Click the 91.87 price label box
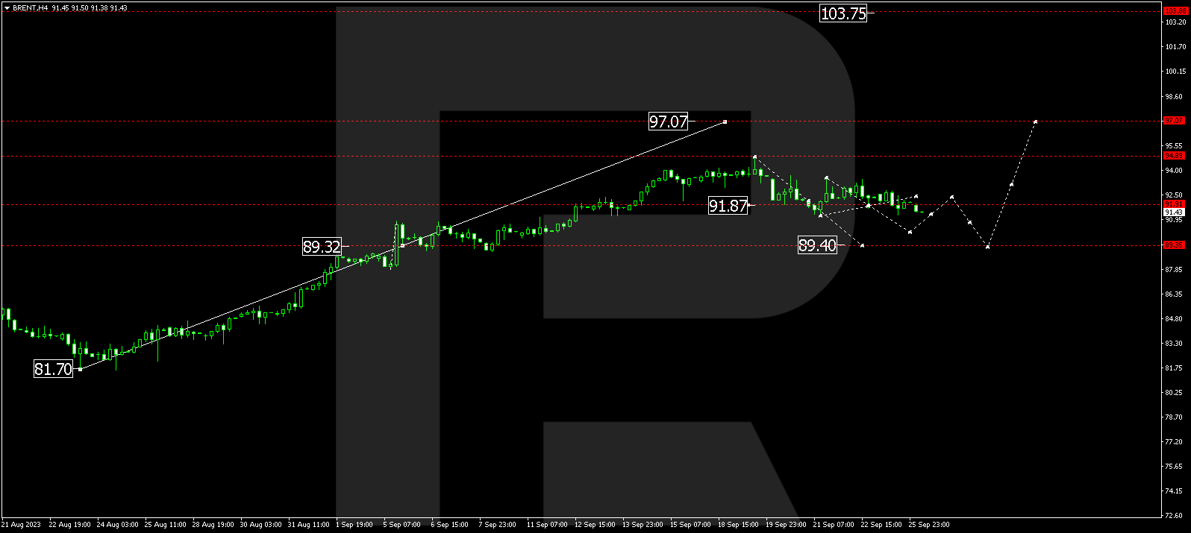Viewport: 1191px width, 533px height. (x=728, y=206)
